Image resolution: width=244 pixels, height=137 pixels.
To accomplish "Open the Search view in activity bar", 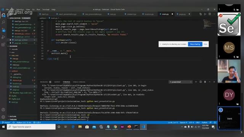I will [3, 22].
